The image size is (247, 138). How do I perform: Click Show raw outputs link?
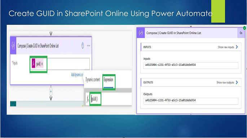coord(225,82)
